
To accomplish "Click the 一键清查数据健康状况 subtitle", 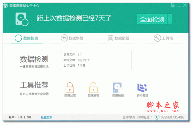I will click(34, 66).
